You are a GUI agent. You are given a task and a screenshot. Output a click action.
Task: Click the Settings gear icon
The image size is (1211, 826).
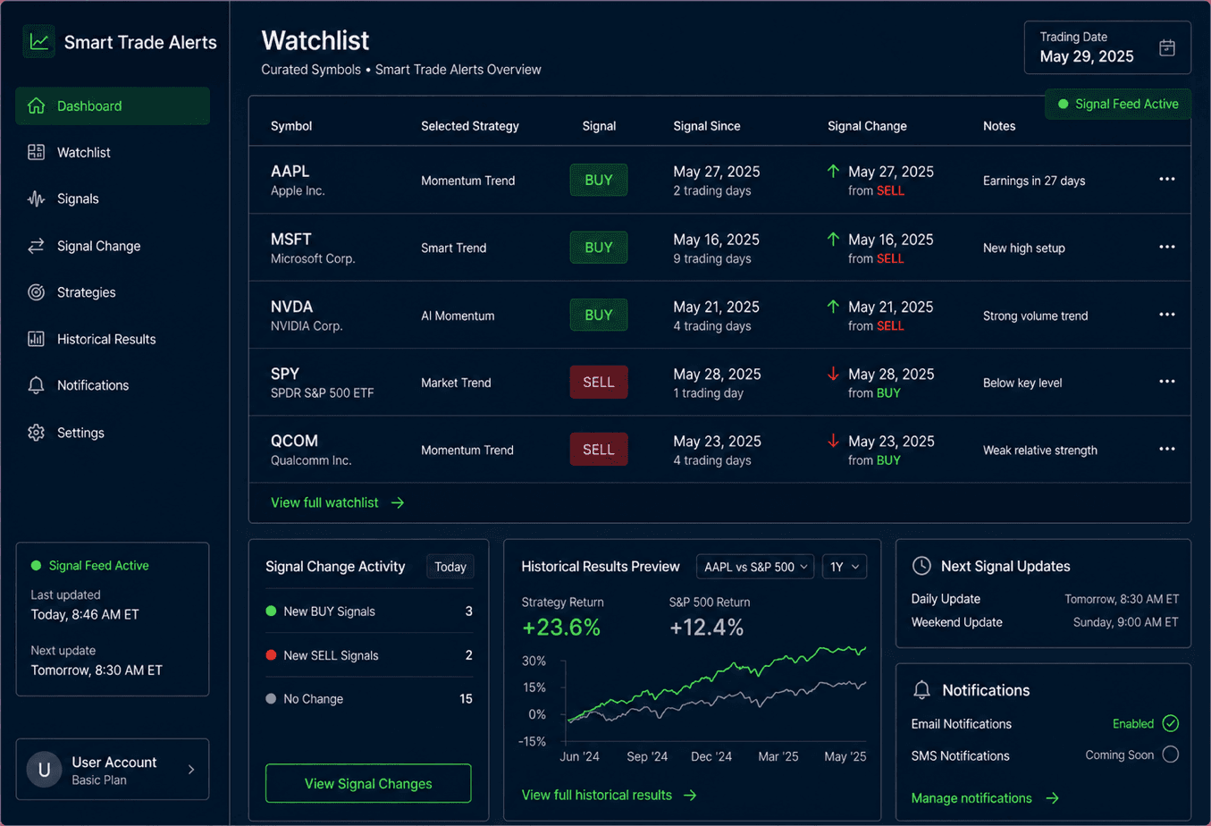pyautogui.click(x=36, y=433)
